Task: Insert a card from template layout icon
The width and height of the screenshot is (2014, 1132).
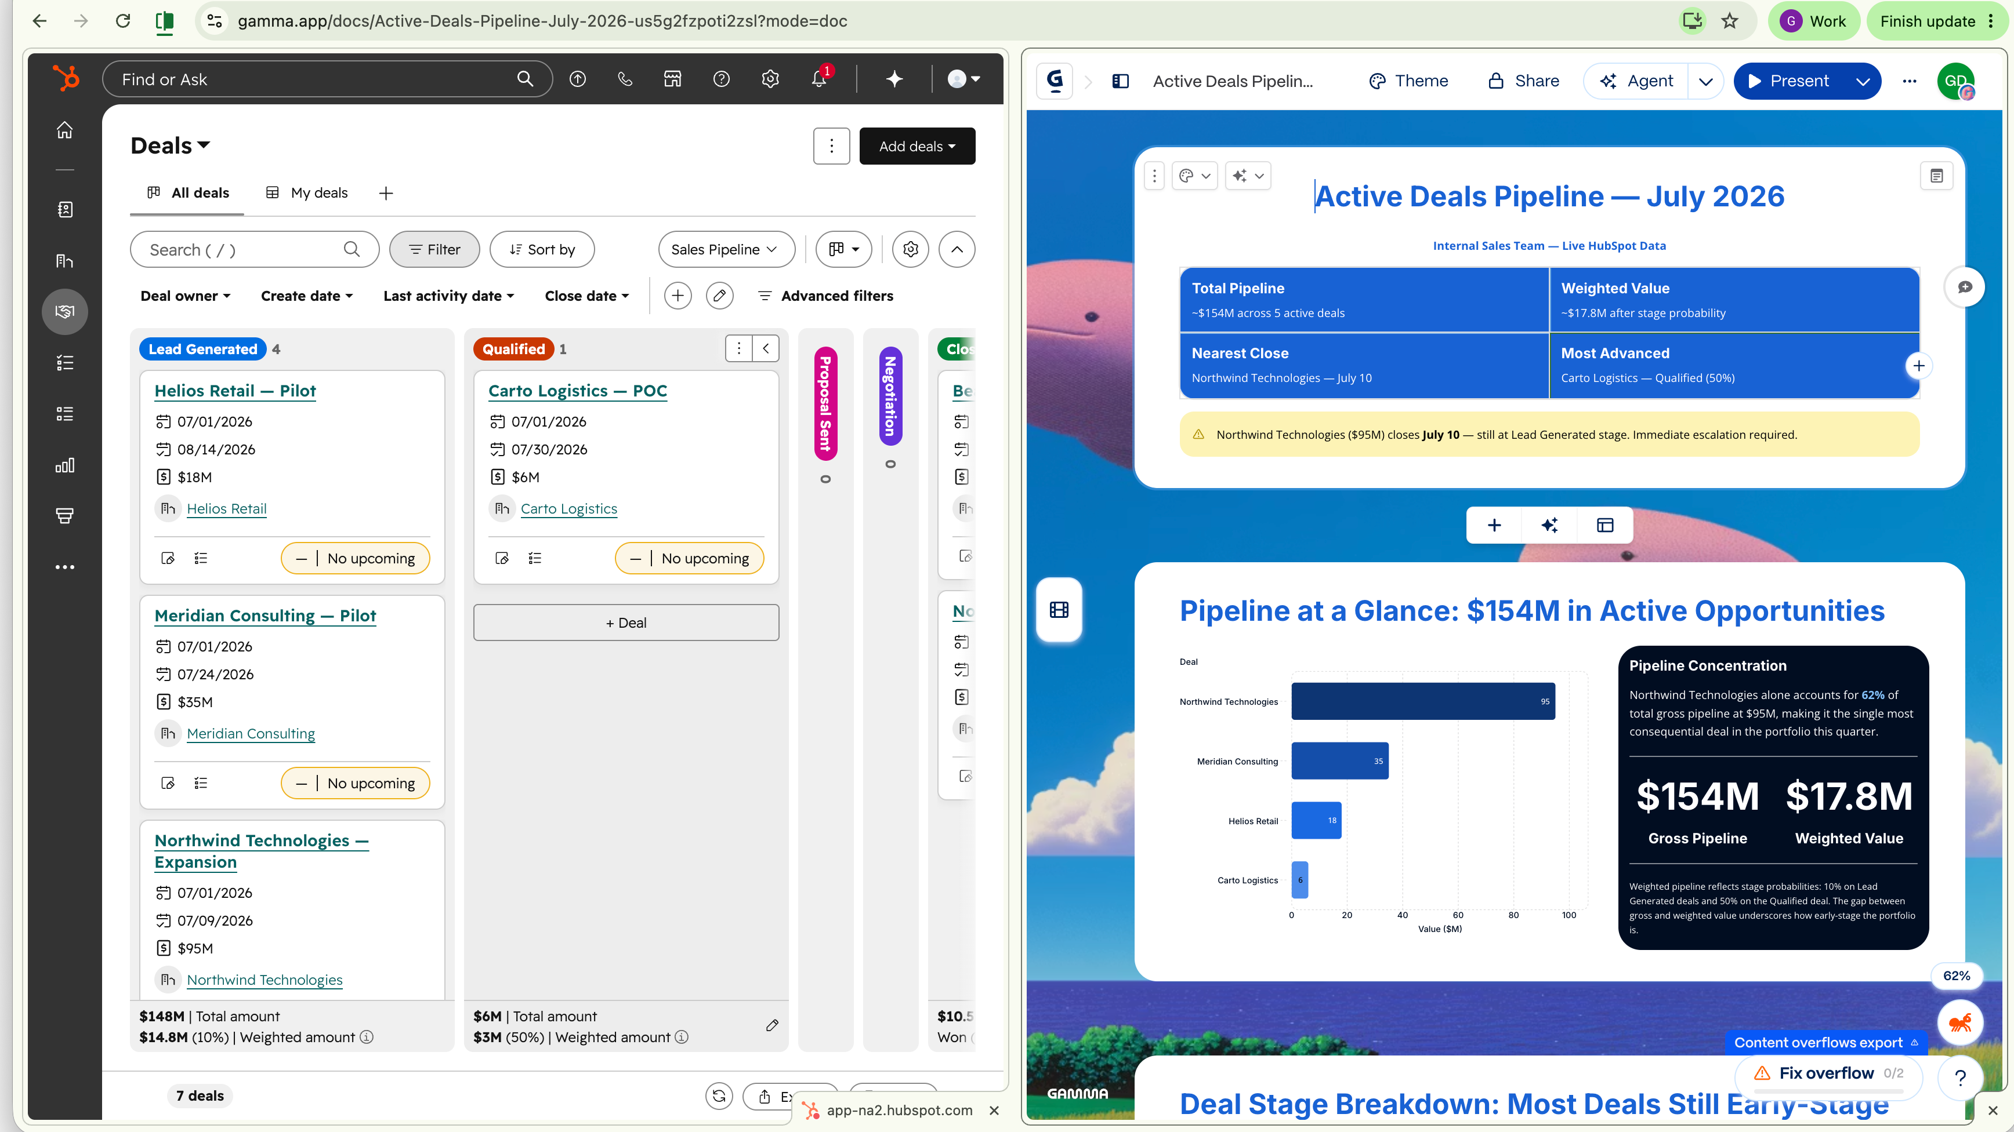Action: tap(1605, 526)
